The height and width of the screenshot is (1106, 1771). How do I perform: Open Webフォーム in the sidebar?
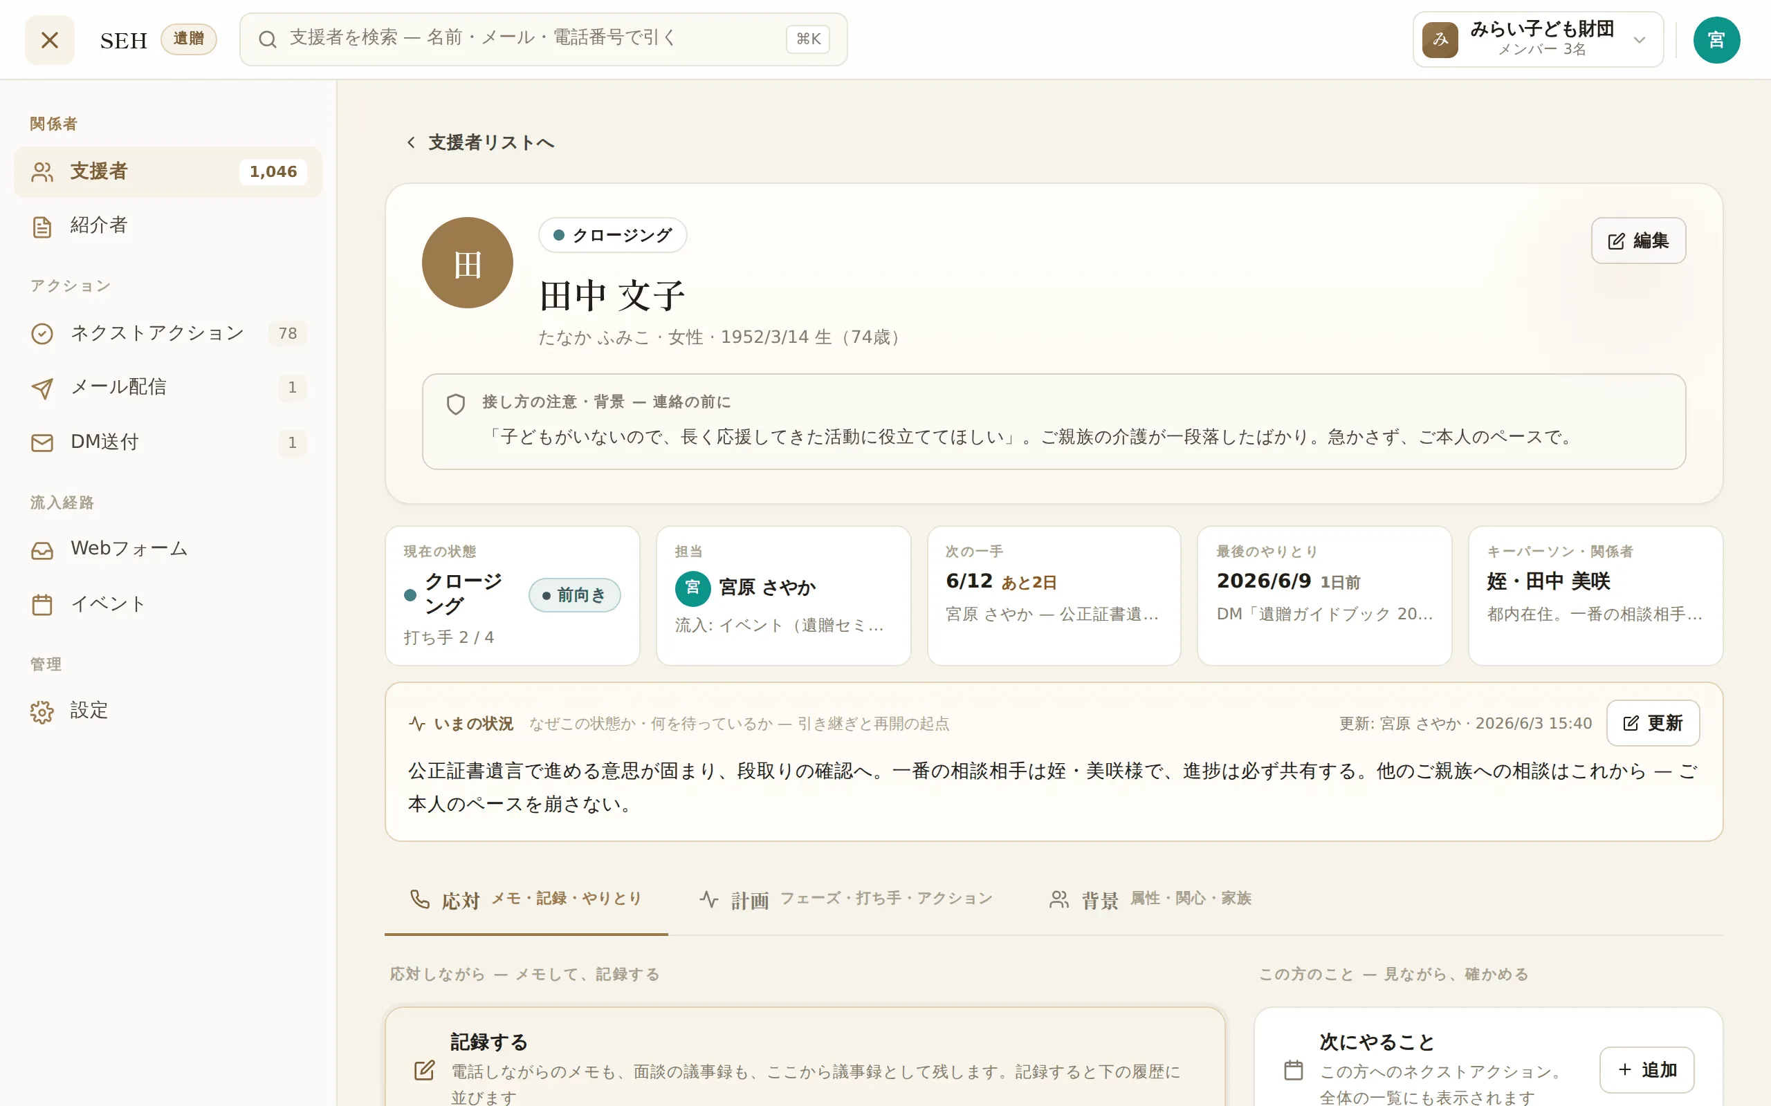[167, 550]
